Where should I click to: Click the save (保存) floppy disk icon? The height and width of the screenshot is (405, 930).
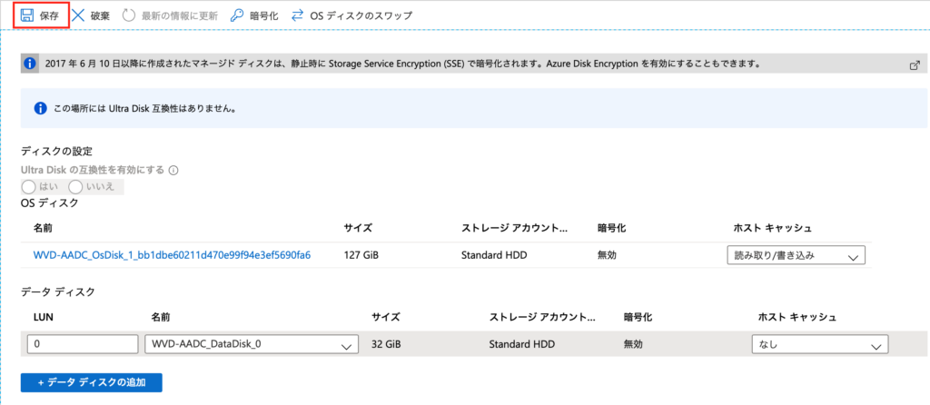tap(26, 15)
